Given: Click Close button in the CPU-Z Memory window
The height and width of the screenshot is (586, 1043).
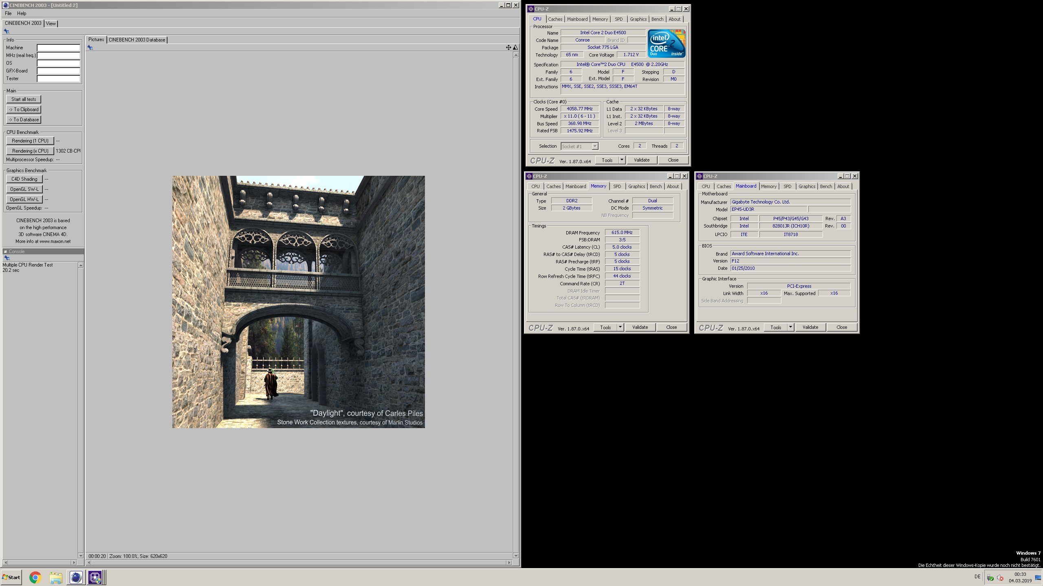Looking at the screenshot, I should 671,327.
